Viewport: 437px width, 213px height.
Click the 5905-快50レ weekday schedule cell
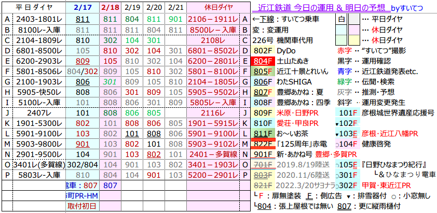39,92
